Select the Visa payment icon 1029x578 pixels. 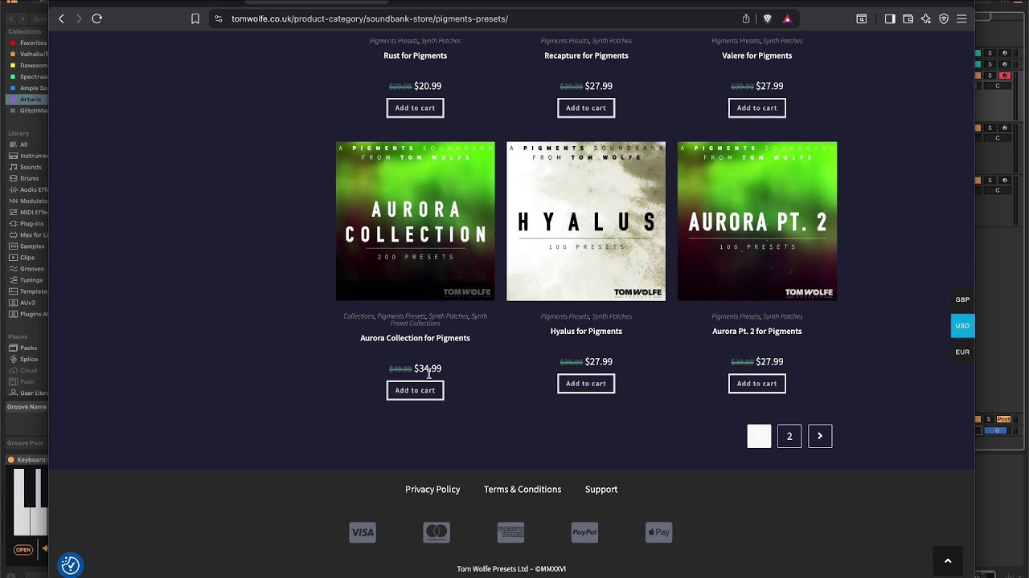point(363,532)
